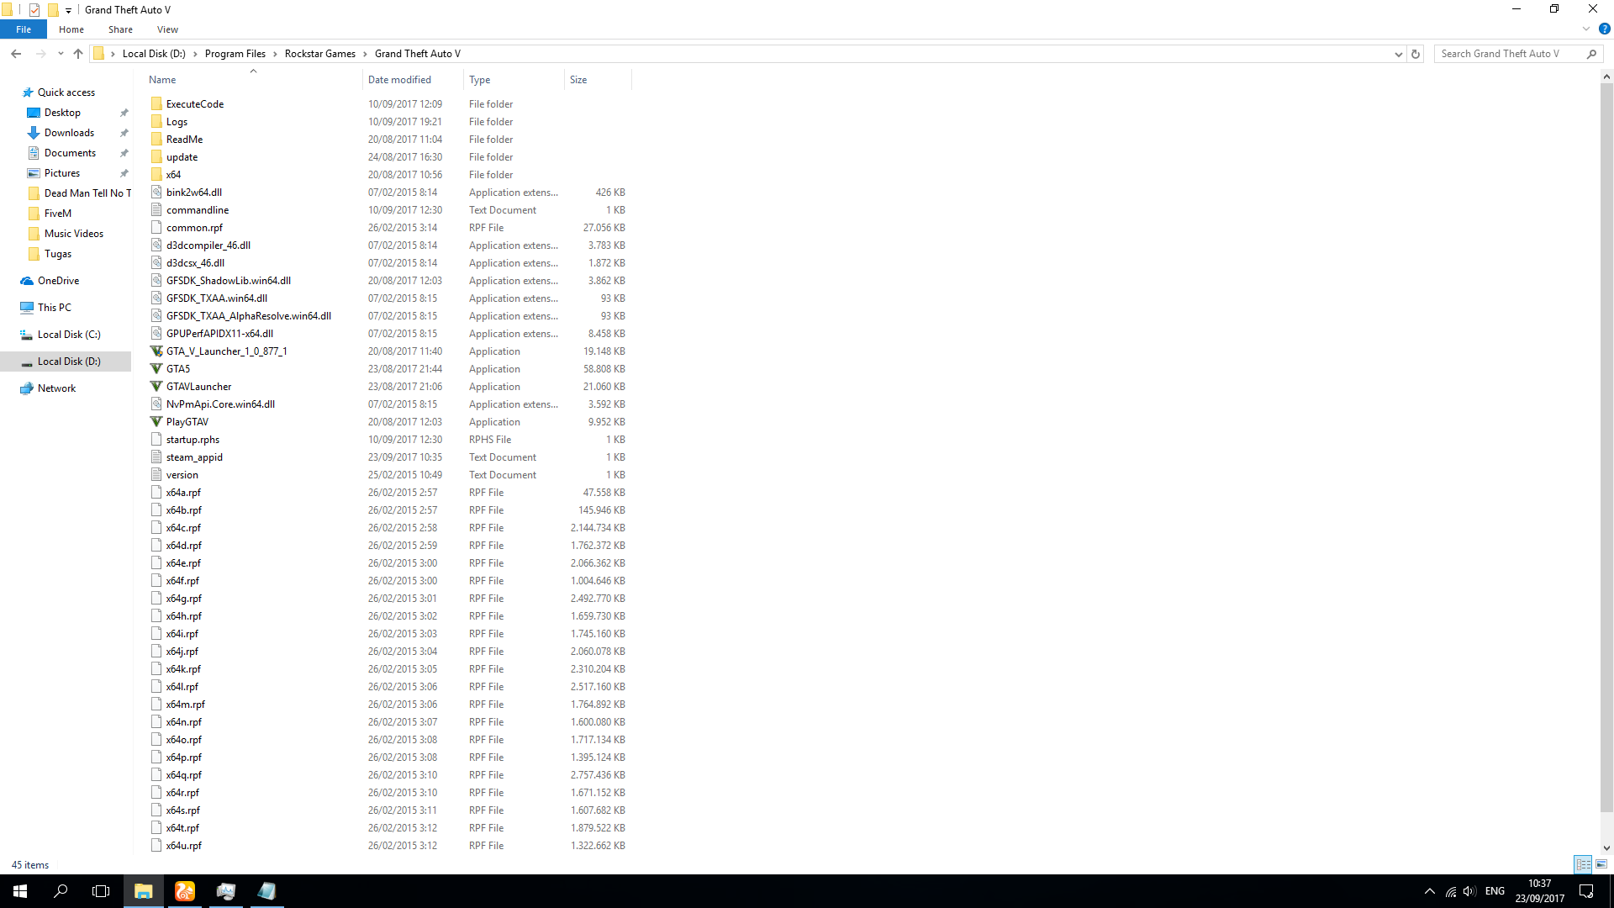
Task: Show hidden system tray icons
Action: (1430, 891)
